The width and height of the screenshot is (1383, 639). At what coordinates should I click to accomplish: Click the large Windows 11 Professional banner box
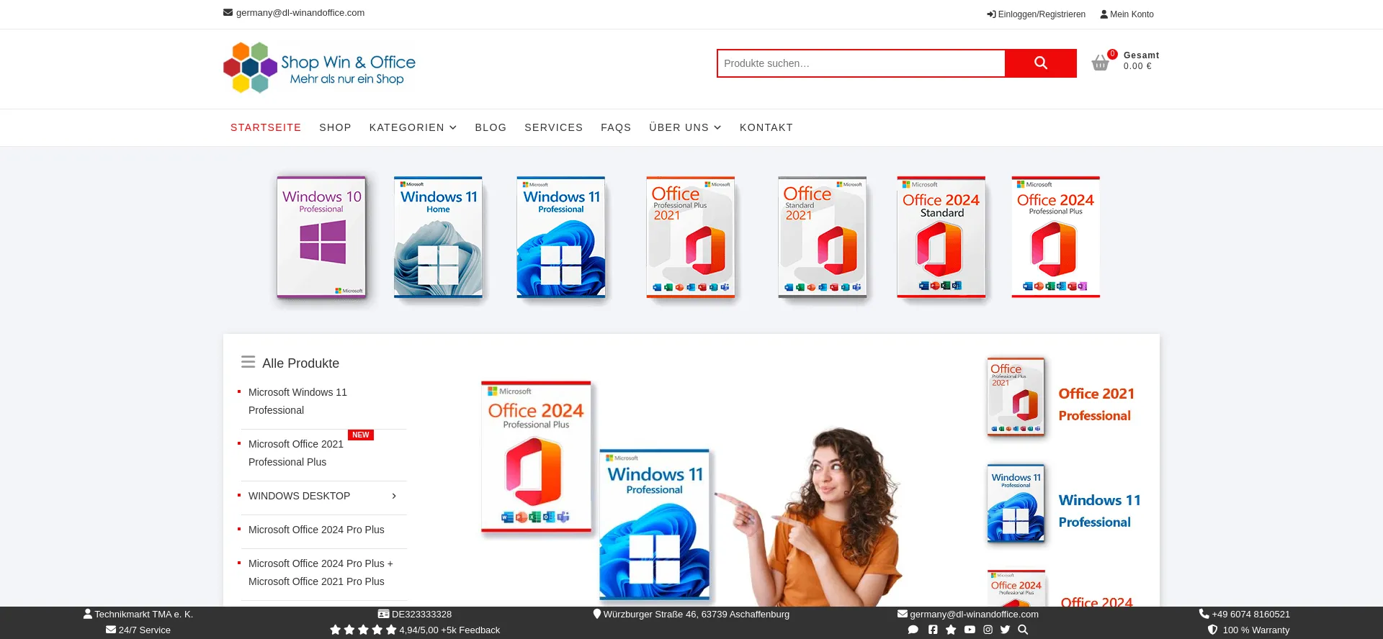pos(655,525)
